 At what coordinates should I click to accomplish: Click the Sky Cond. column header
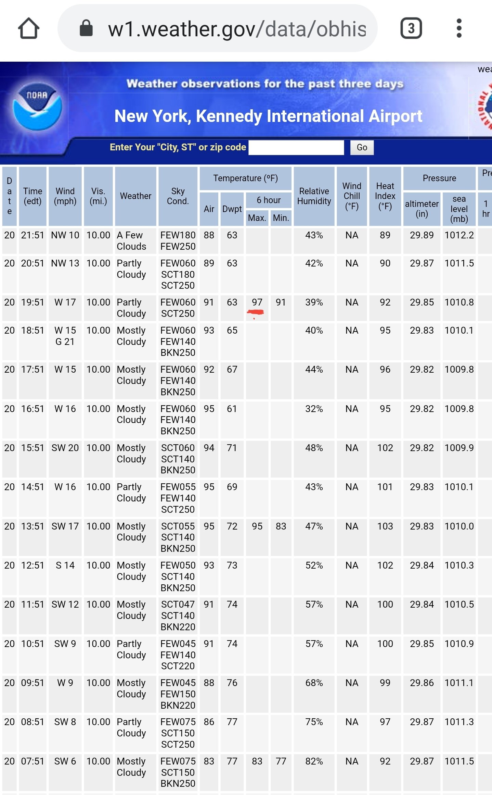point(178,196)
